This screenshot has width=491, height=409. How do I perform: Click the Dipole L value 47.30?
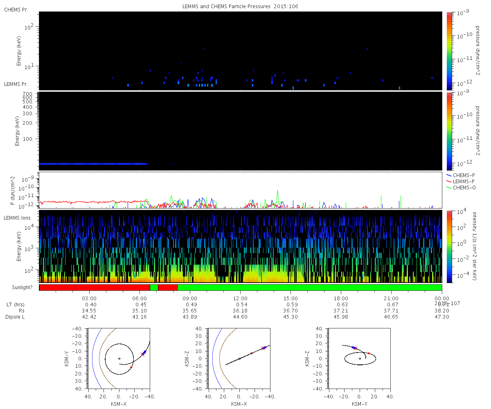[x=442, y=317]
